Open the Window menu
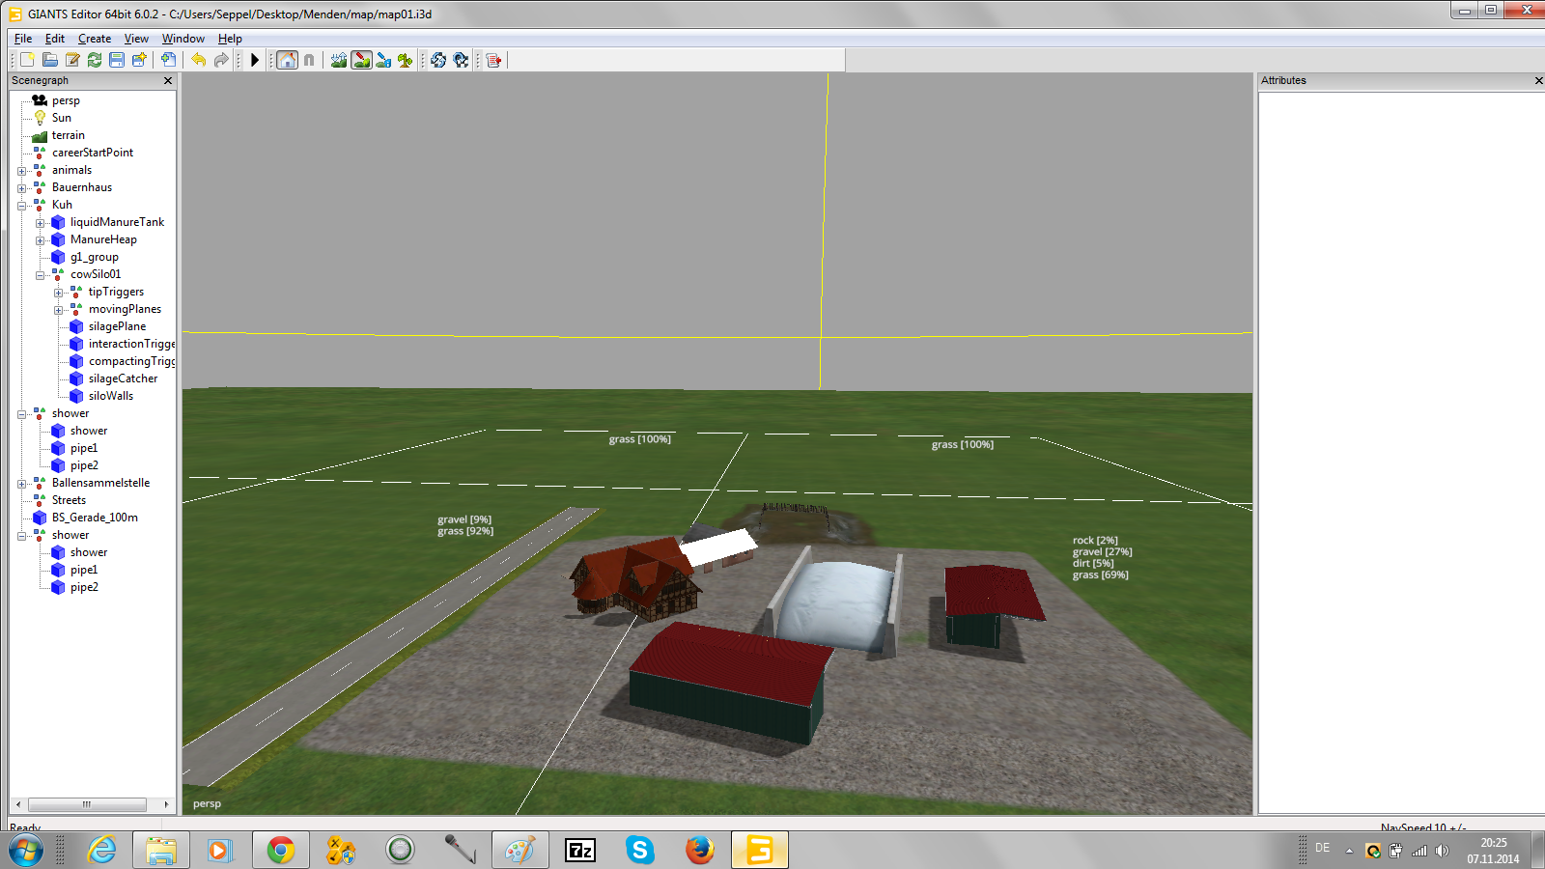 183,39
